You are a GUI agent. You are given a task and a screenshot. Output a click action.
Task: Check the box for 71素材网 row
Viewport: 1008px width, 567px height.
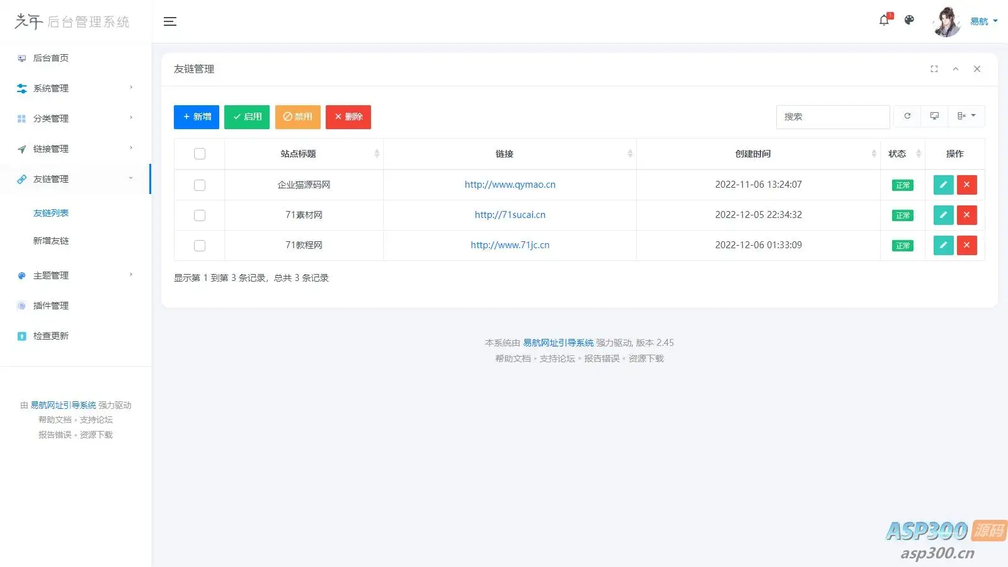pos(200,215)
